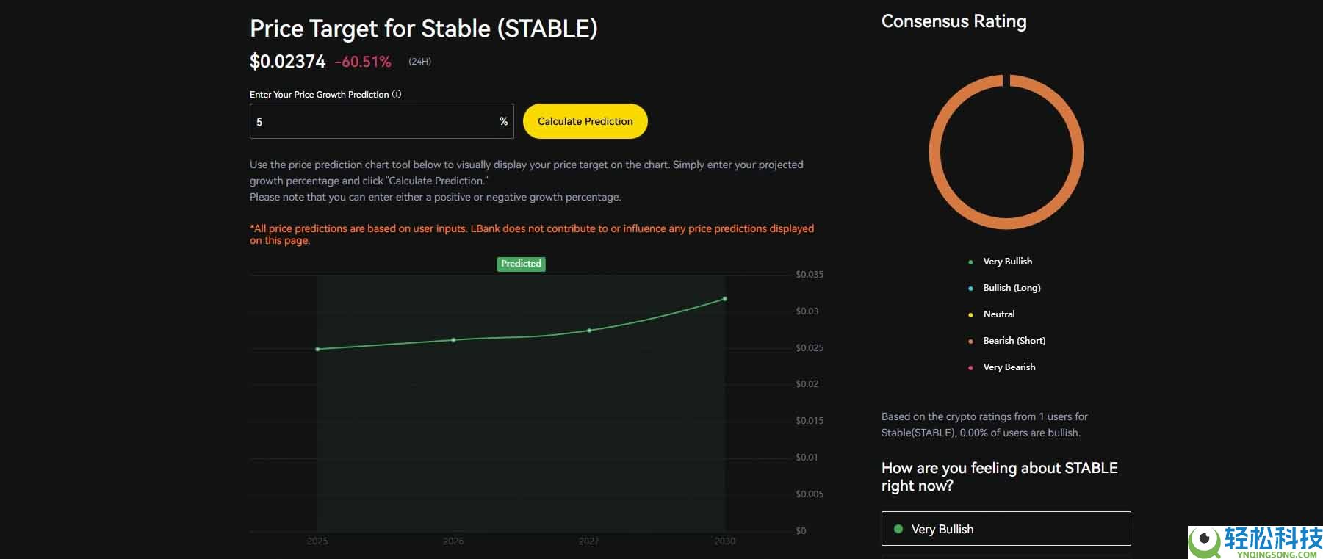Click the blue Bullish (Long) legend dot
The height and width of the screenshot is (559, 1323).
(x=971, y=288)
